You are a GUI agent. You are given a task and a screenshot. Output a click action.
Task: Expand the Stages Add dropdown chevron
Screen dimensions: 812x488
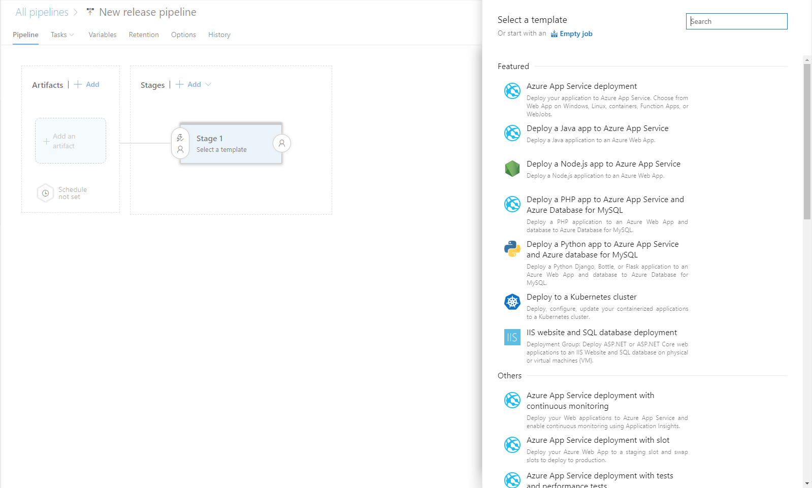click(208, 84)
